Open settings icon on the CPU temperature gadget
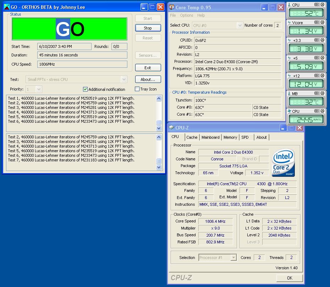The image size is (330, 287). [x=317, y=4]
